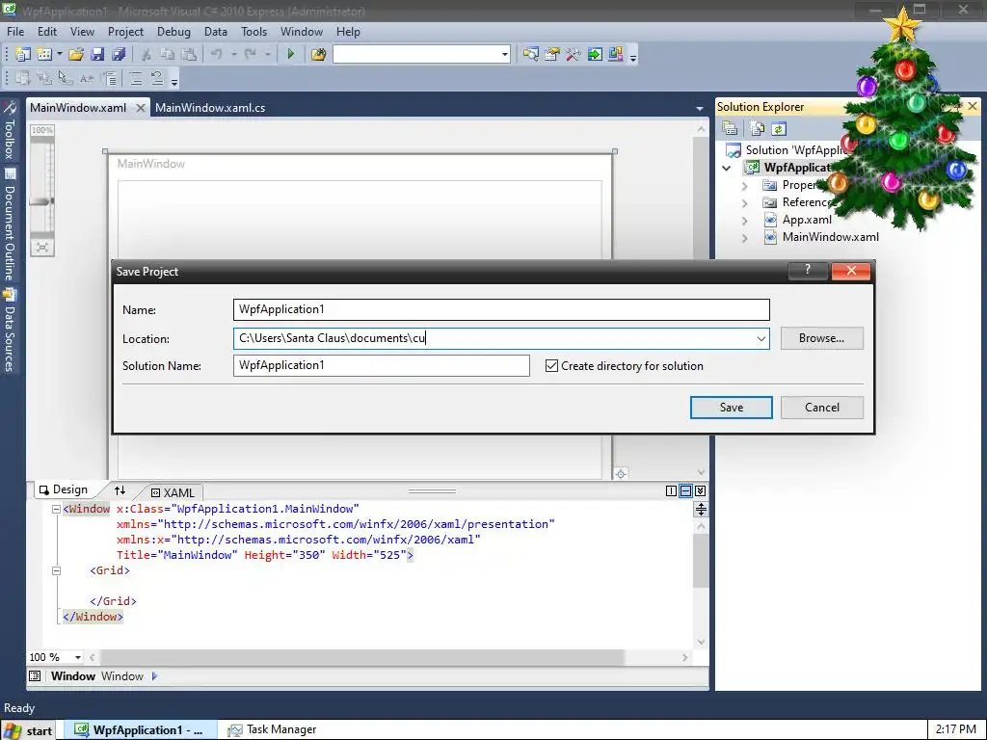Switch to the MainWindow.xaml.cs tab
This screenshot has width=987, height=740.
pyautogui.click(x=210, y=108)
